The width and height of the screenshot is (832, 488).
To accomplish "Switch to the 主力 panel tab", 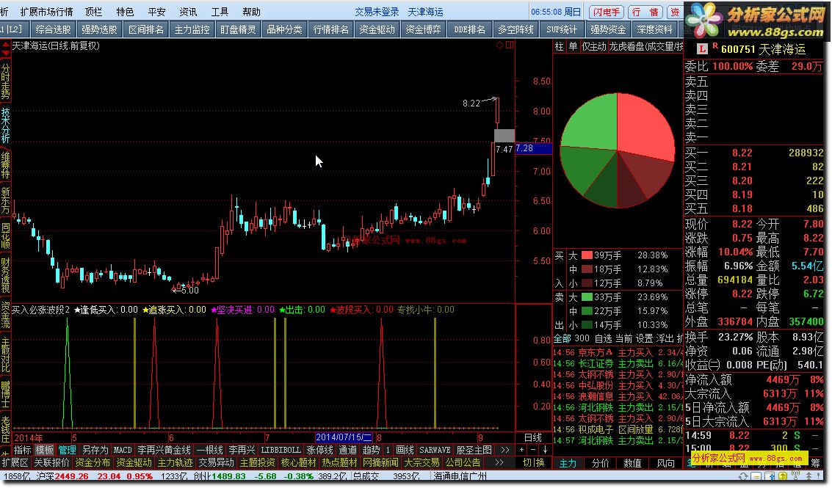I will click(x=568, y=463).
